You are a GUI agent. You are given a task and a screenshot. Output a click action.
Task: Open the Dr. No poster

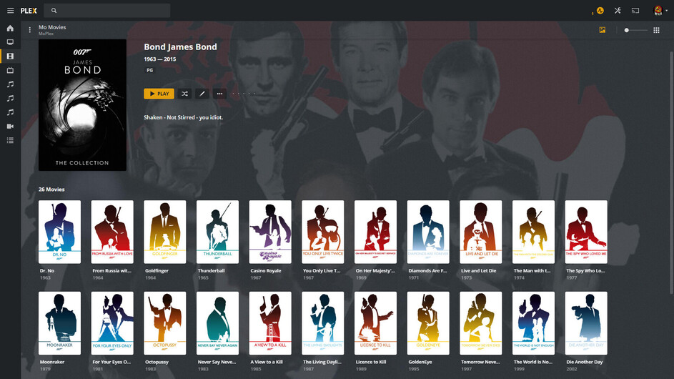(59, 232)
